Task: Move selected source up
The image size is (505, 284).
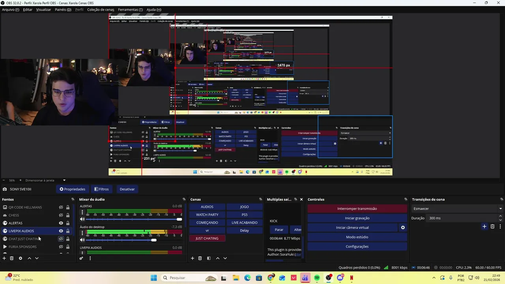Action: point(29,258)
